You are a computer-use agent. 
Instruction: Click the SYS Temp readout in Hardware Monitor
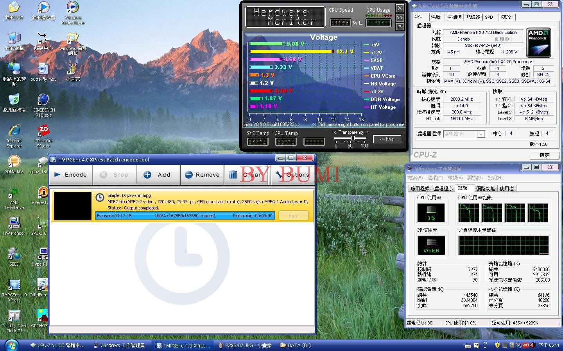(258, 142)
